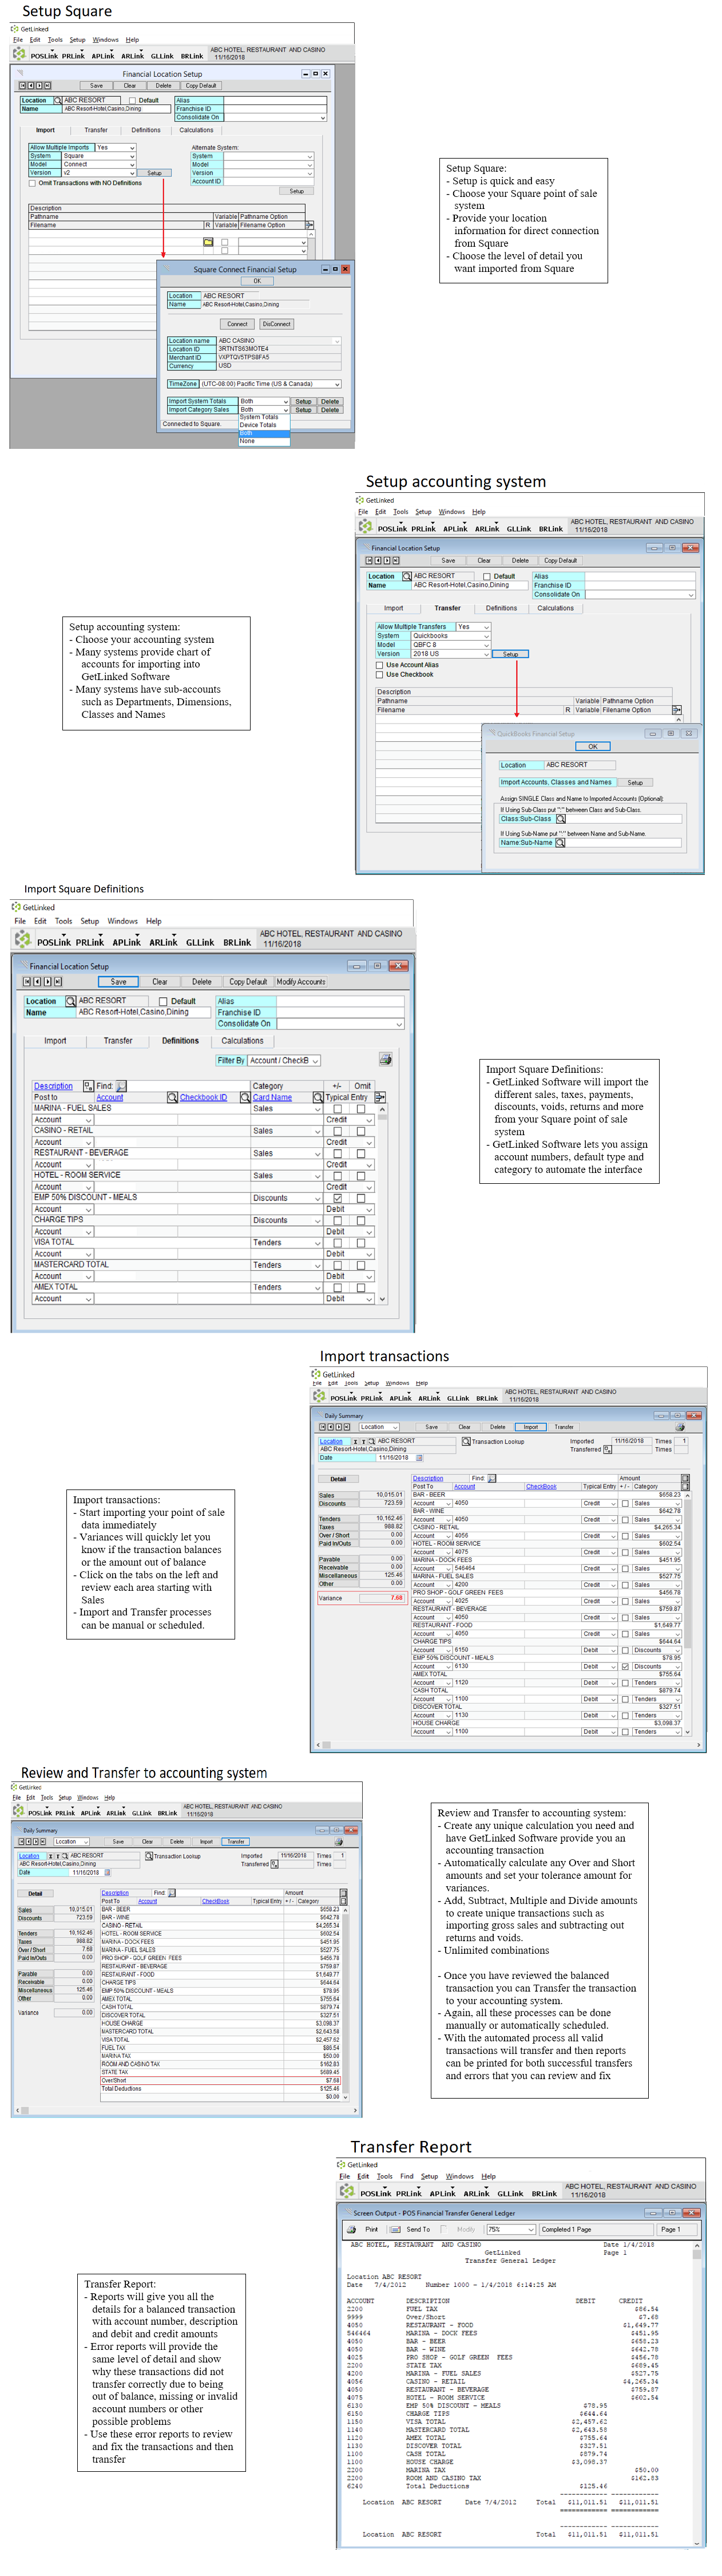Open the calendar icon beside Date in Import transactions
This screenshot has width=722, height=2576.
(x=420, y=1457)
